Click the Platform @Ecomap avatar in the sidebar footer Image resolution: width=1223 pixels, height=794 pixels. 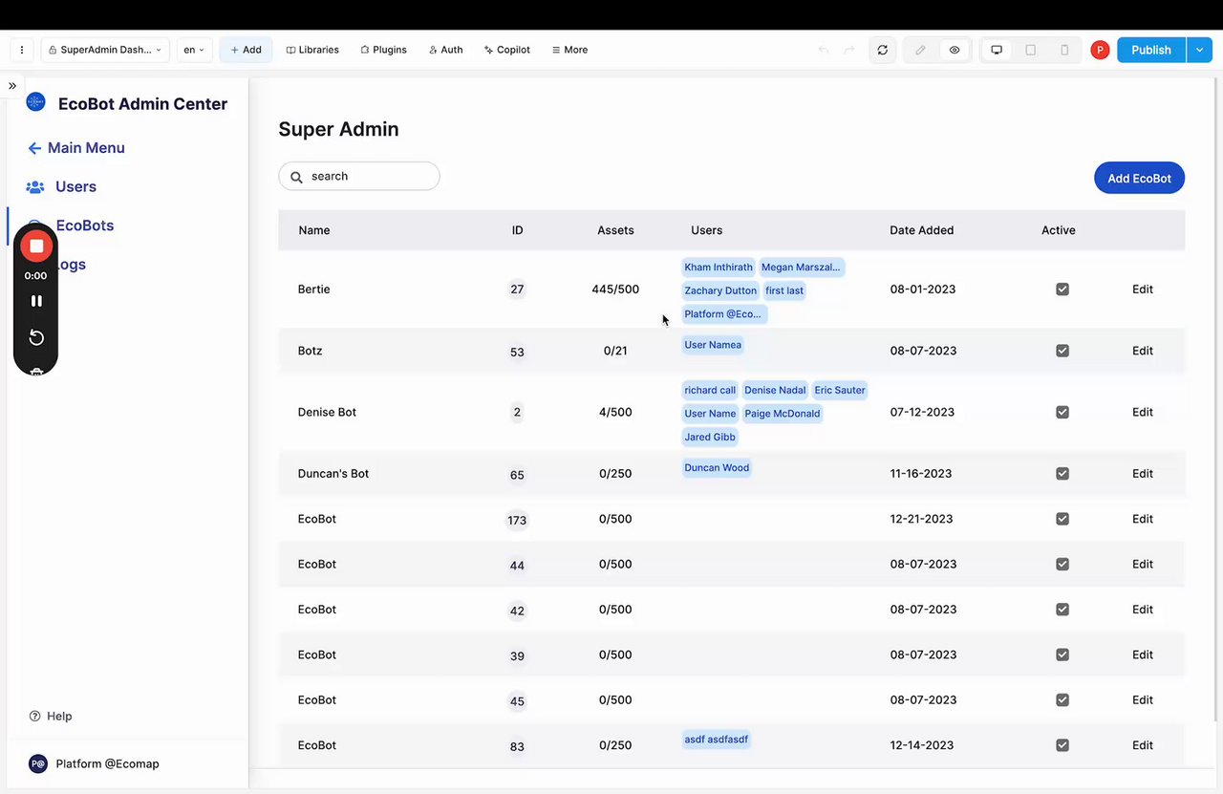pos(38,763)
